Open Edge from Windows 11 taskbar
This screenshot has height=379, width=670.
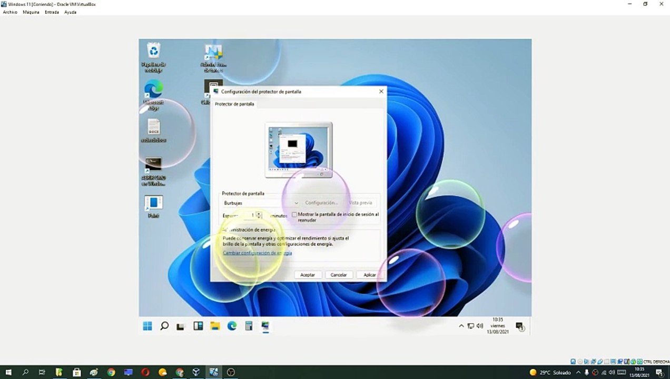(x=232, y=326)
